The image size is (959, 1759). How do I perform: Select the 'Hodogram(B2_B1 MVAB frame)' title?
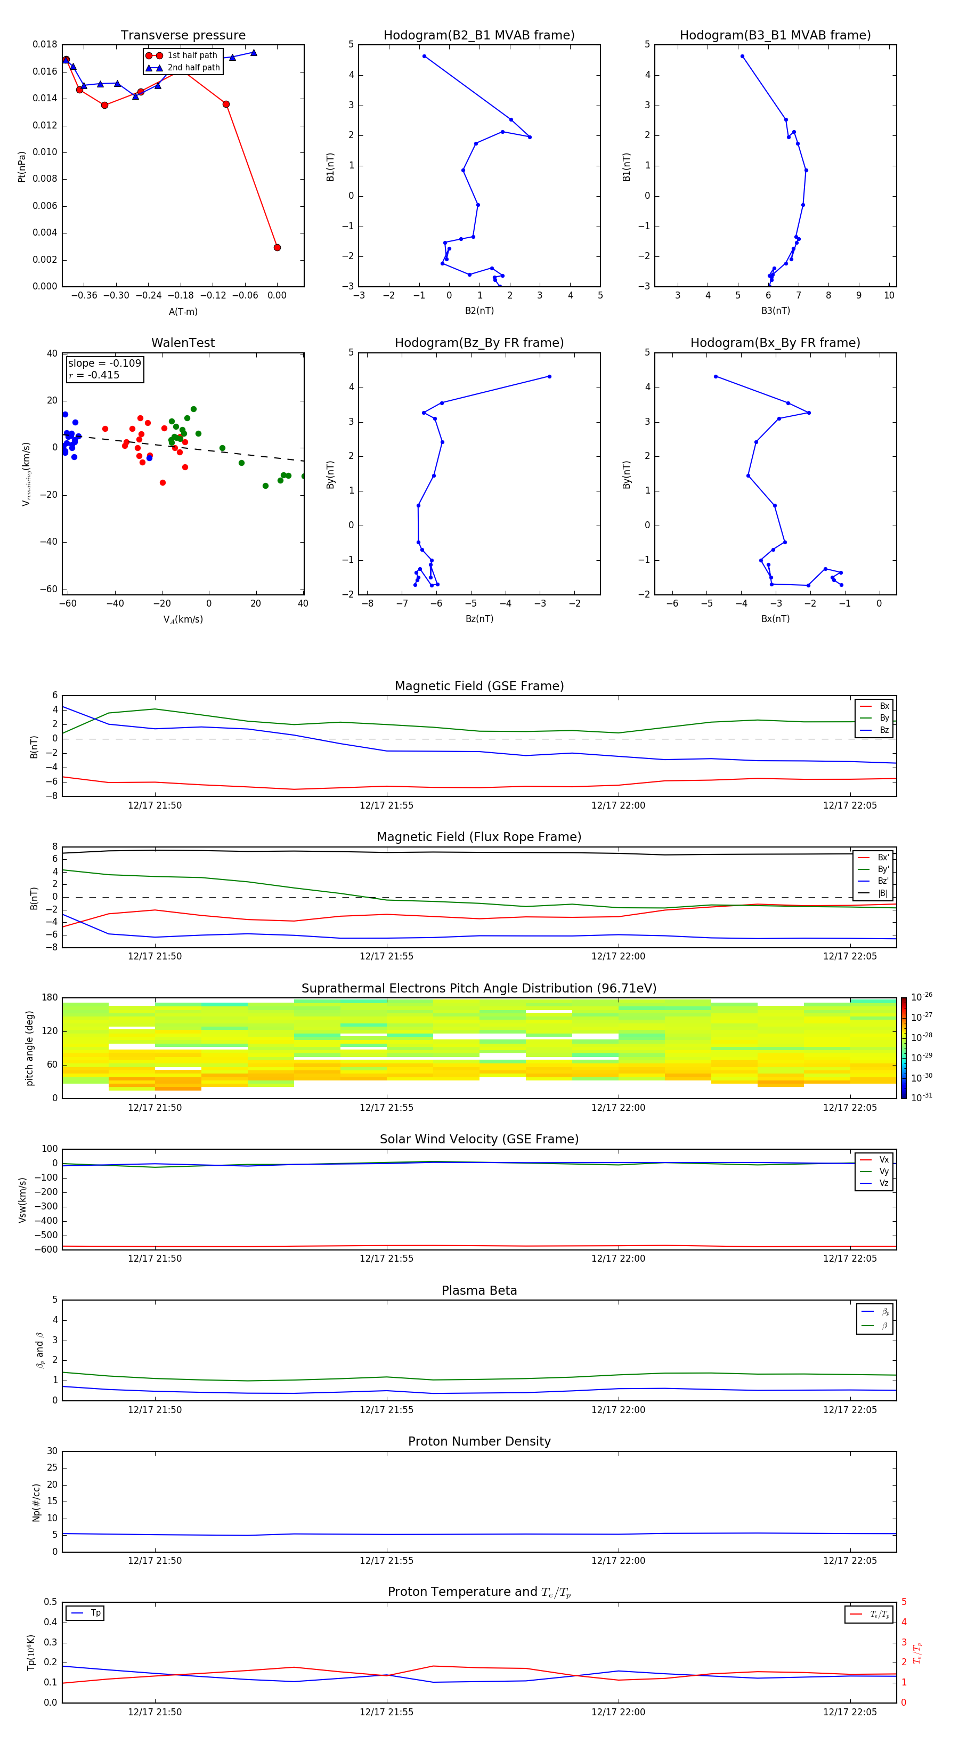(479, 36)
